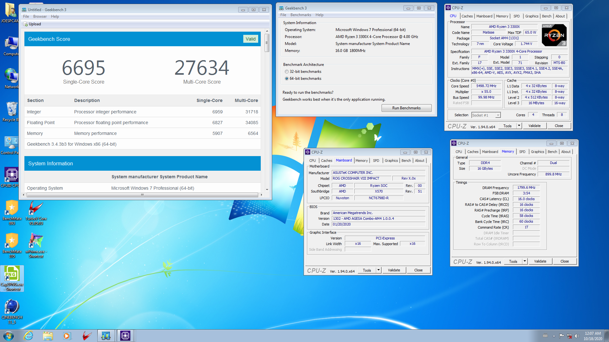
Task: Switch to Geekbench taskbar button
Action: [106, 336]
